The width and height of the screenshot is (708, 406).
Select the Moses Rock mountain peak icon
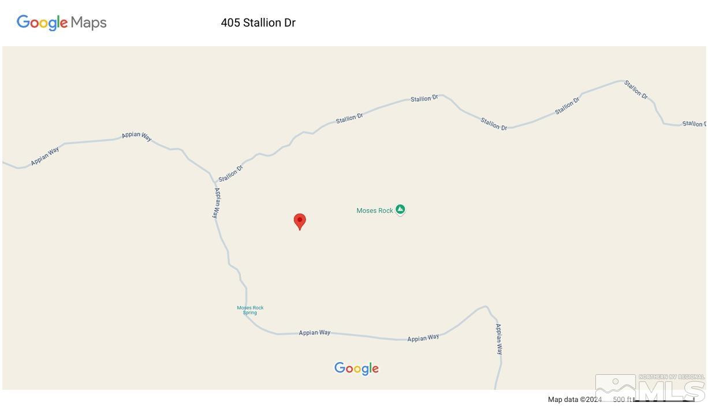click(x=400, y=210)
